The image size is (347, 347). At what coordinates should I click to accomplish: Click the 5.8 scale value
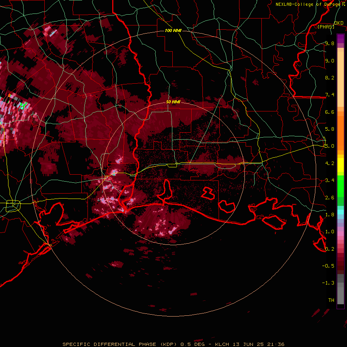[x=330, y=129]
